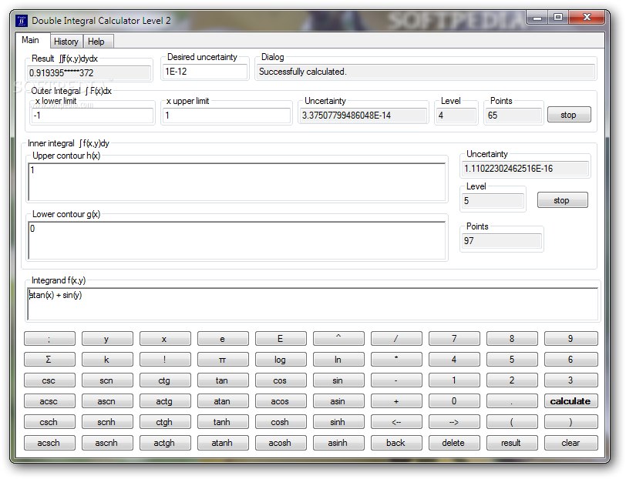Insert the π constant
The image size is (626, 479).
222,360
